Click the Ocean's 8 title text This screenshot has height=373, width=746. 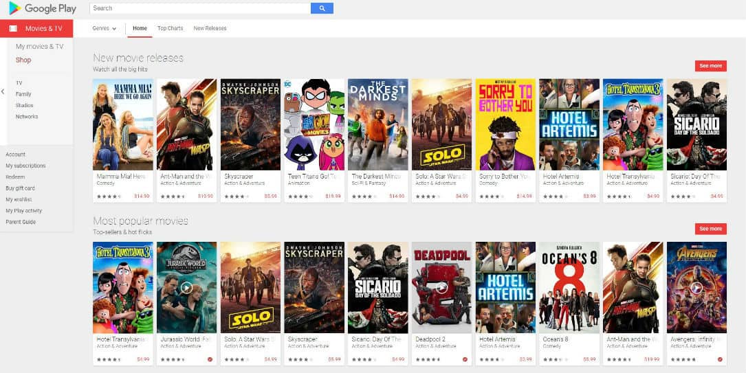pyautogui.click(x=556, y=339)
